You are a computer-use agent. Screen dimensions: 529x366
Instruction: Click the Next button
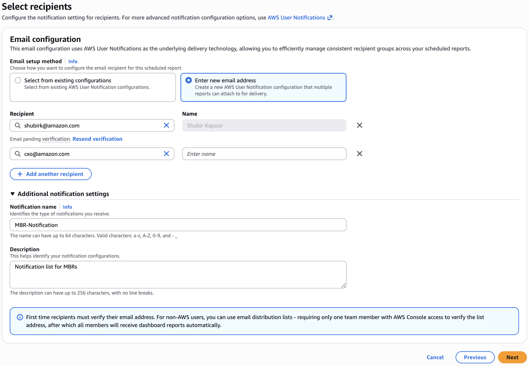(512, 357)
